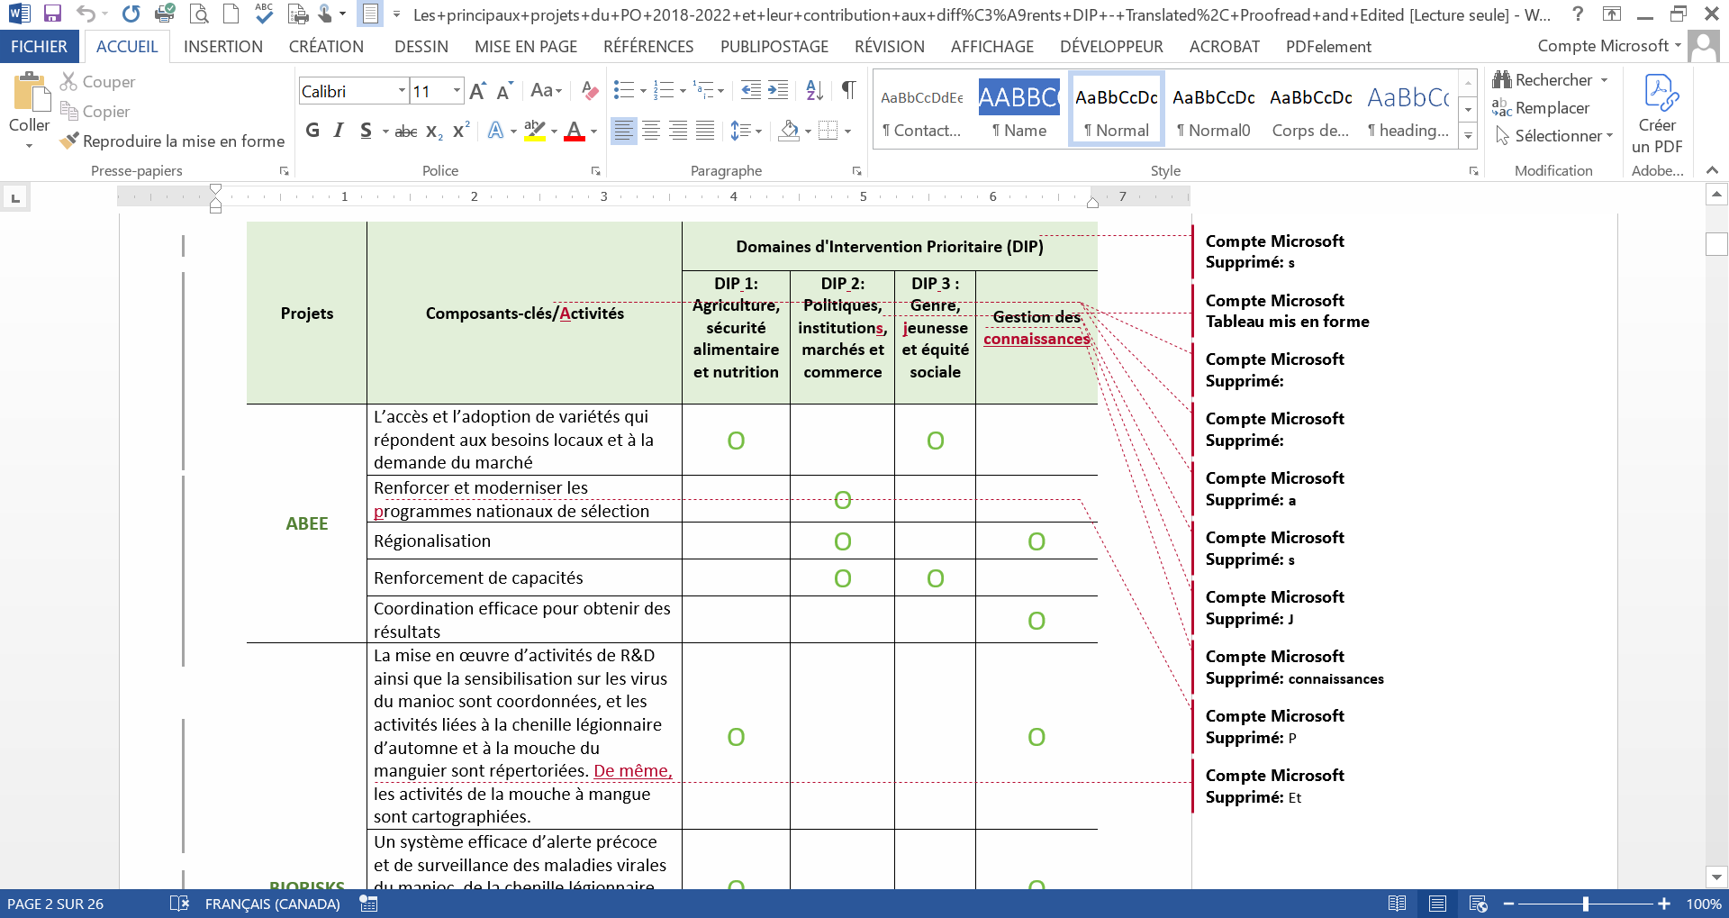Toggle subscript x2 formatting

coord(434,132)
